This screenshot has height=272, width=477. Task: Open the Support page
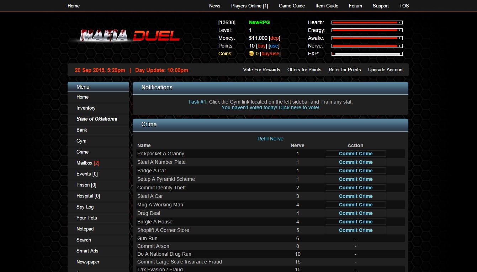pos(381,6)
